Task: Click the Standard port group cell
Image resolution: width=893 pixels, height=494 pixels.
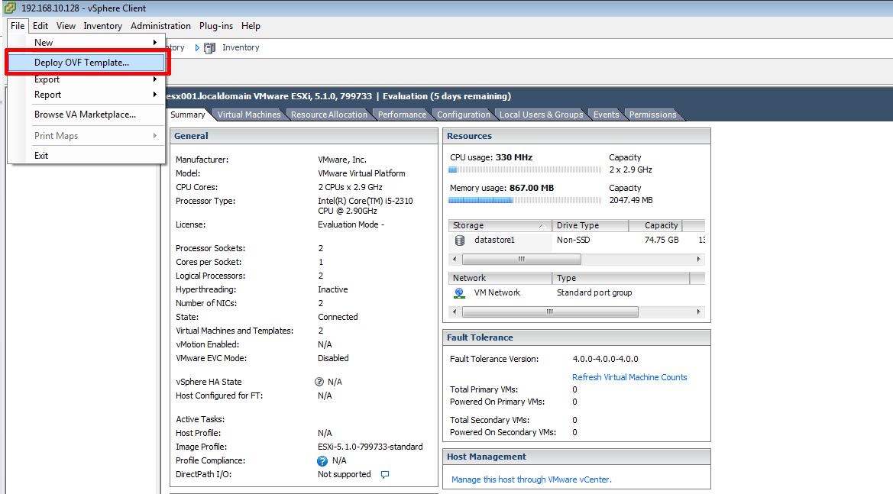Action: coord(594,293)
